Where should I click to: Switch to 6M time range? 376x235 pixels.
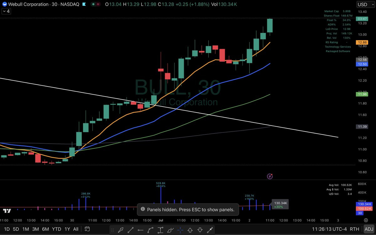point(46,229)
